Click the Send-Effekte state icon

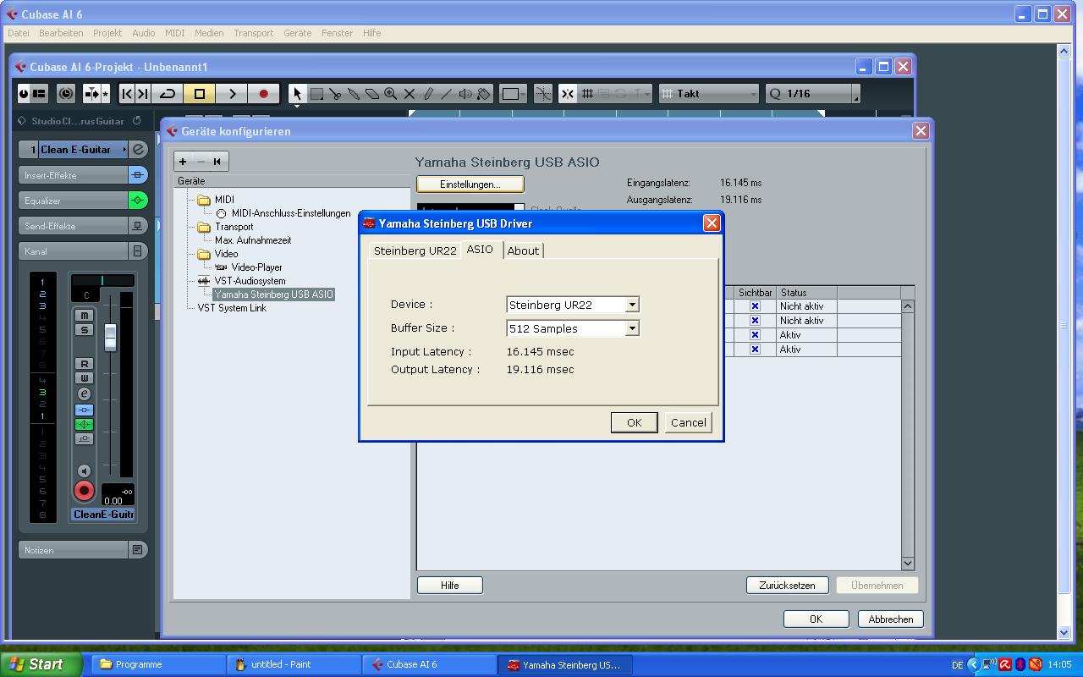(x=138, y=226)
